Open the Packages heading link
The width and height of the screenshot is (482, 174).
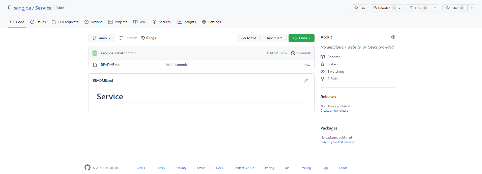tap(329, 128)
